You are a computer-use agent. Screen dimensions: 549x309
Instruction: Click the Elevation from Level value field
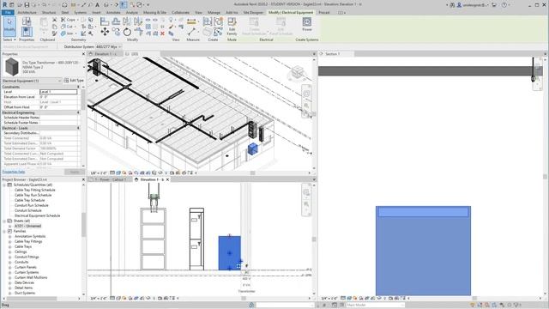pyautogui.click(x=58, y=97)
